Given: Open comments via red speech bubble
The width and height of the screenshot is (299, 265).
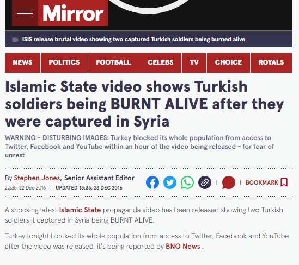Looking at the screenshot, I should [x=229, y=182].
